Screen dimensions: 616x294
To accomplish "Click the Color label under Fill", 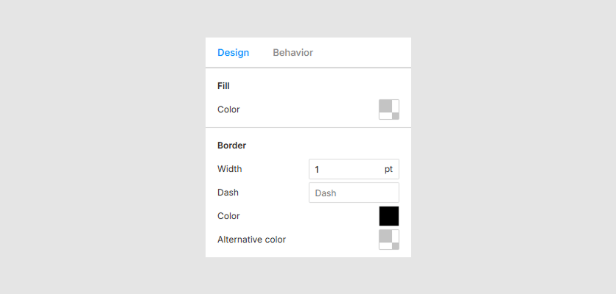I will [228, 110].
